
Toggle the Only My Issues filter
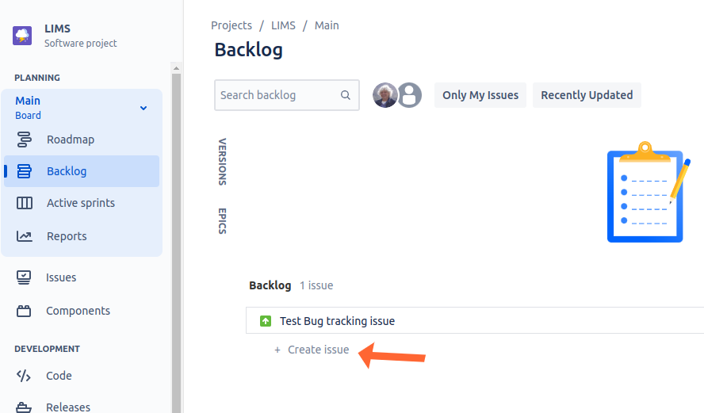(x=480, y=95)
